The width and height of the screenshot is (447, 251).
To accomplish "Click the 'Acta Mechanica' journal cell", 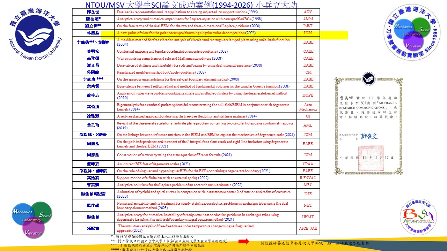I will pyautogui.click(x=308, y=107).
